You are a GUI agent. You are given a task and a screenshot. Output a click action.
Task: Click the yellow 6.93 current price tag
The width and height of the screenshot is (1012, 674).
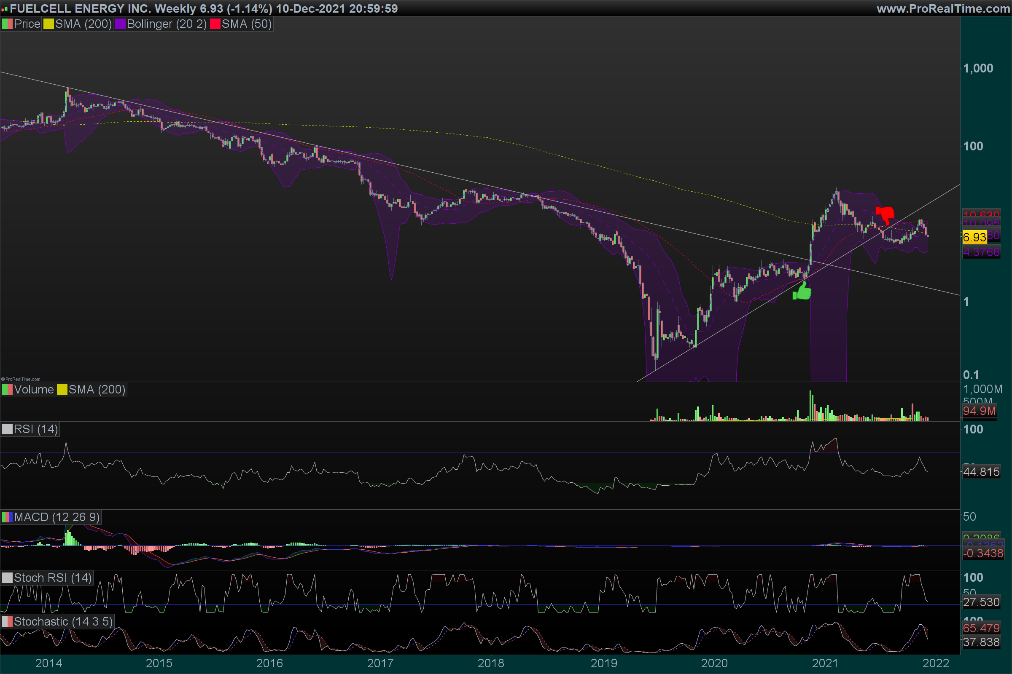click(x=974, y=237)
